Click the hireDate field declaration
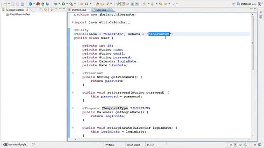This screenshot has width=264, height=148. 105,65
